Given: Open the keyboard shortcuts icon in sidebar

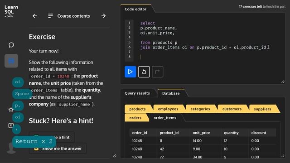Looking at the screenshot, I should (11, 125).
